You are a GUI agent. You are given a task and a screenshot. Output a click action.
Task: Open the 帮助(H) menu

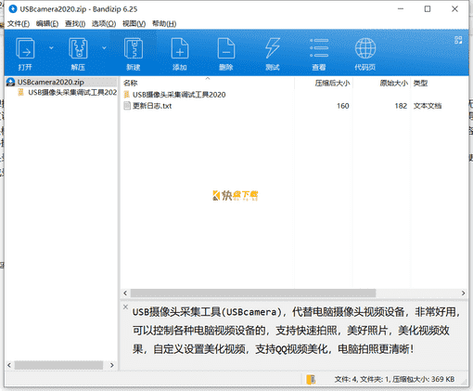point(164,23)
